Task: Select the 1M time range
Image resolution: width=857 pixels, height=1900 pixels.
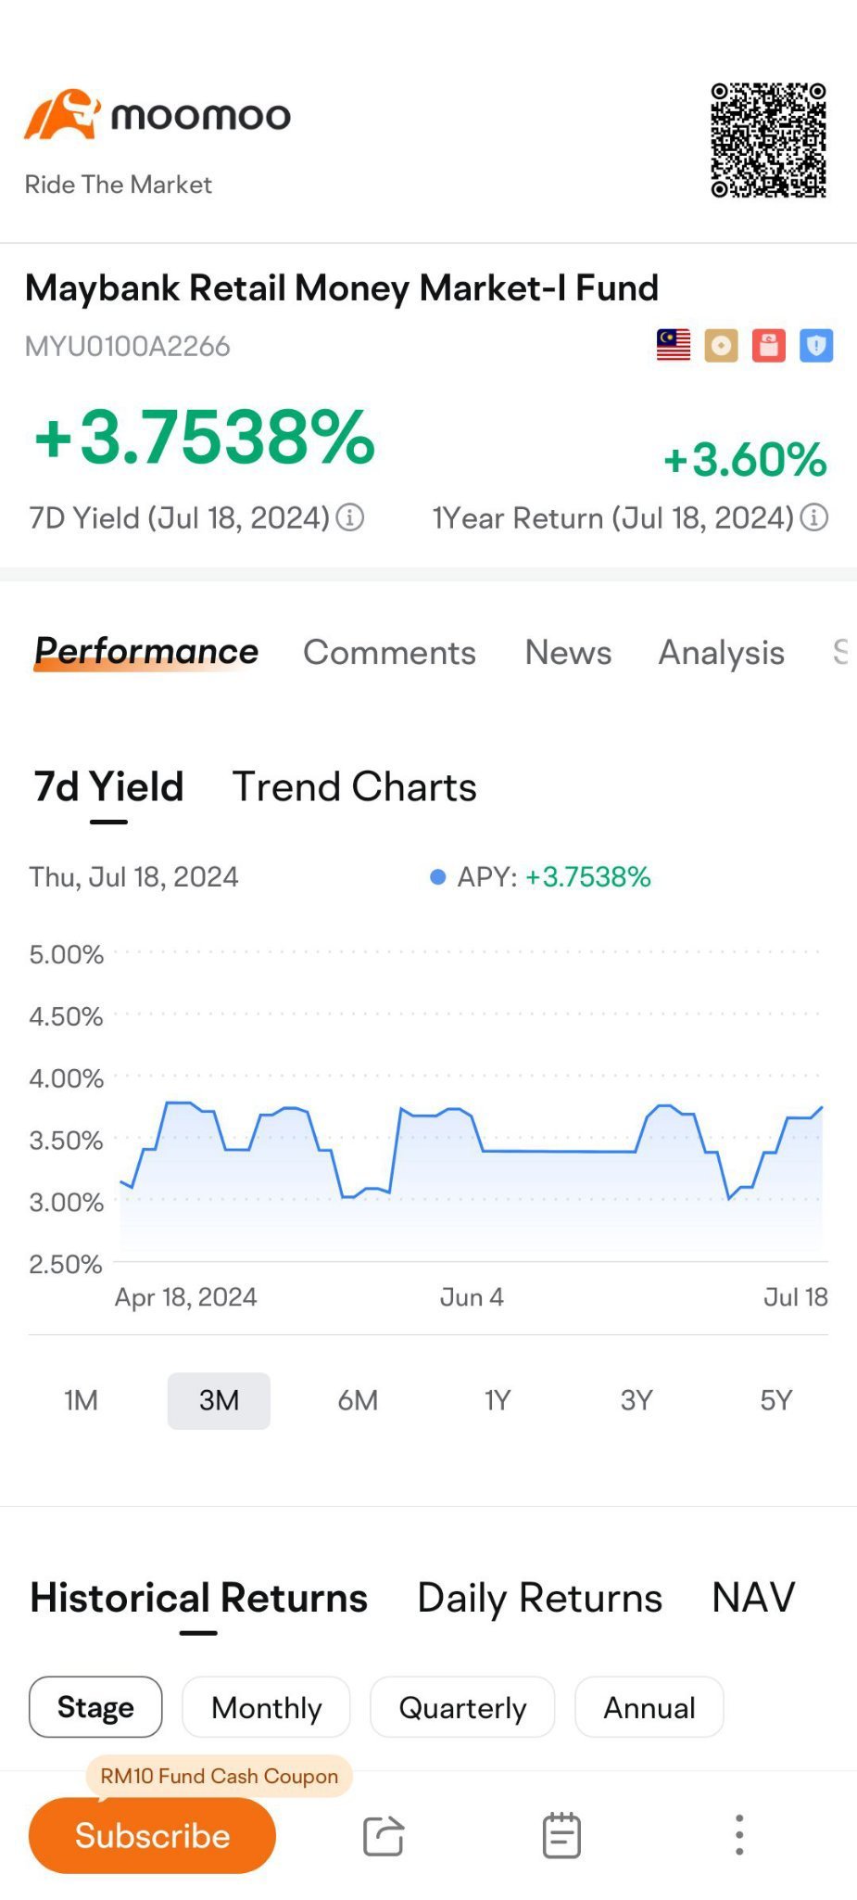Action: 81,1400
